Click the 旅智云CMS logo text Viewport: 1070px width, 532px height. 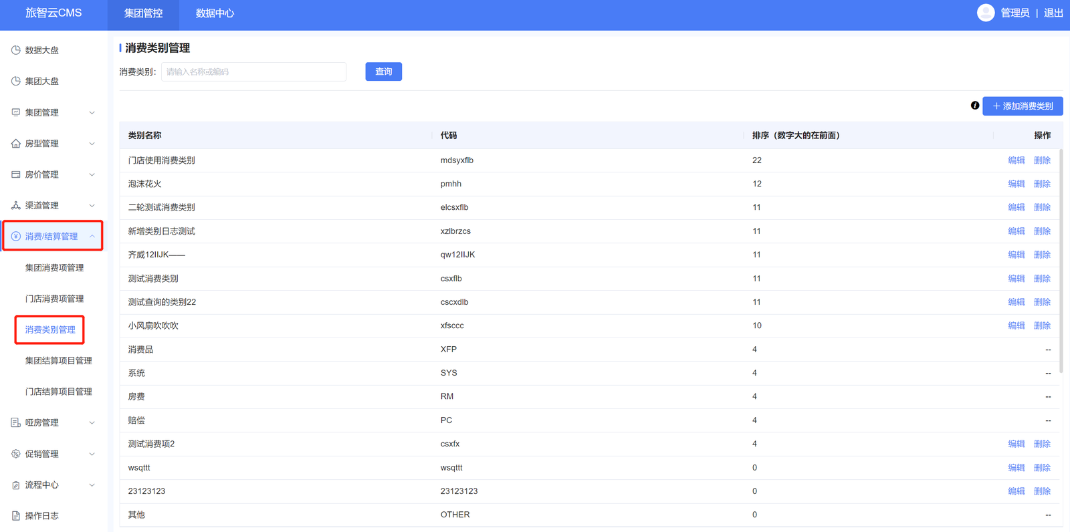pos(53,13)
